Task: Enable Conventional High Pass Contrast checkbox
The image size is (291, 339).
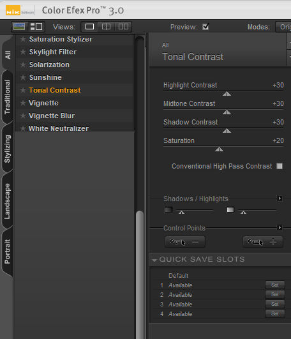Action: pos(280,166)
